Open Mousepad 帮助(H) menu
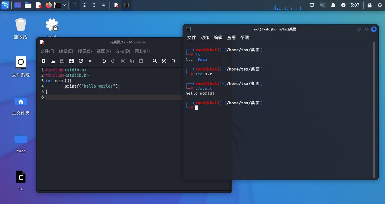Screen dimensions: 385x204 (x=142, y=51)
